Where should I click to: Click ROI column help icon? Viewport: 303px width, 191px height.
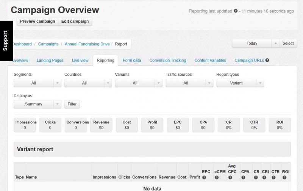coord(284,177)
